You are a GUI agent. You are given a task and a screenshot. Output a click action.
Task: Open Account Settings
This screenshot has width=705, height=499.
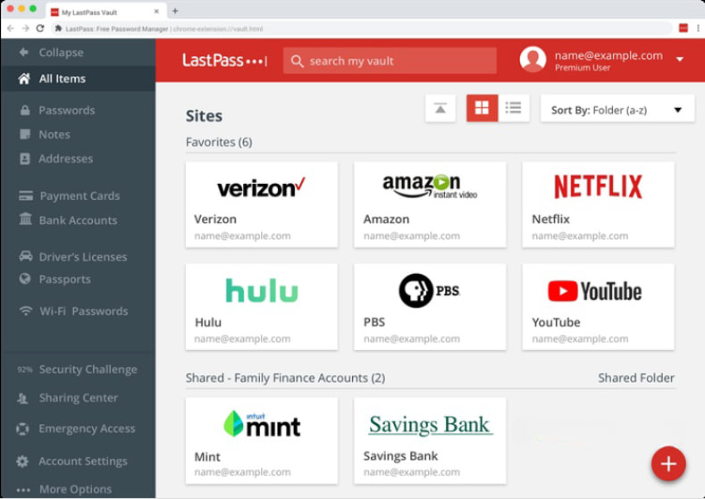[x=83, y=462]
